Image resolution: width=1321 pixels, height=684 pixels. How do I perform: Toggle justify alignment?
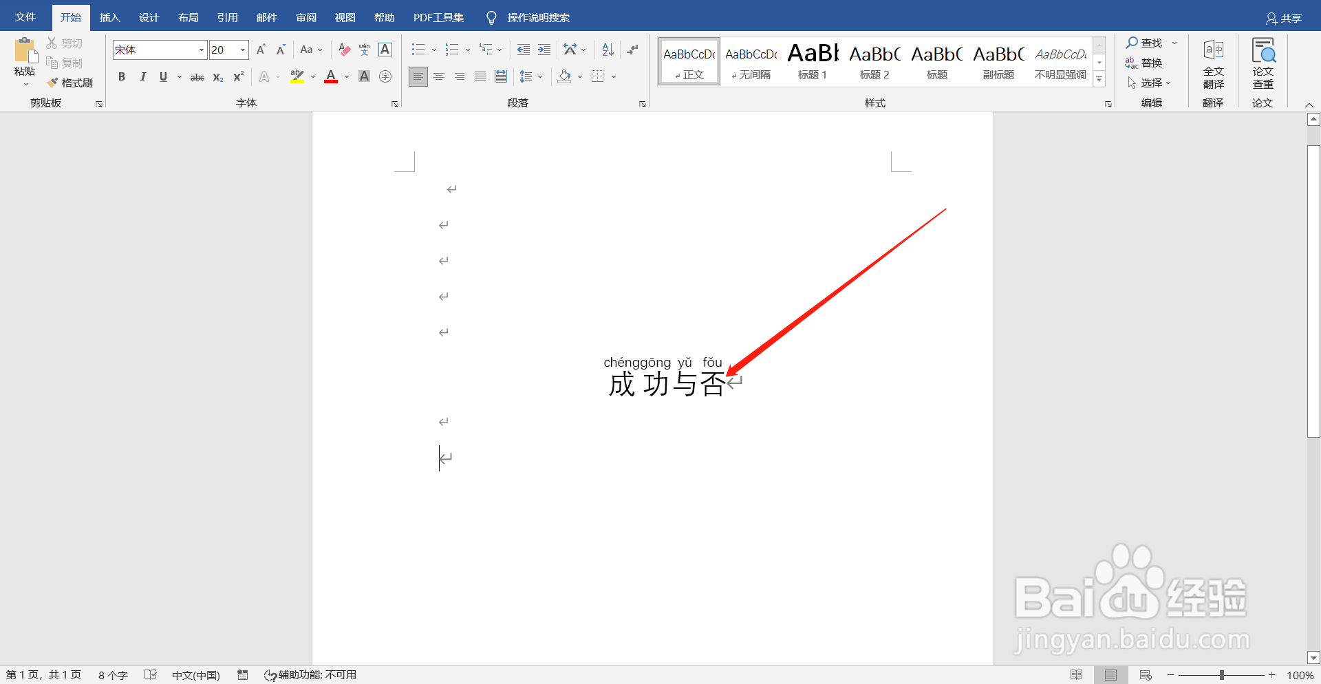[x=480, y=76]
